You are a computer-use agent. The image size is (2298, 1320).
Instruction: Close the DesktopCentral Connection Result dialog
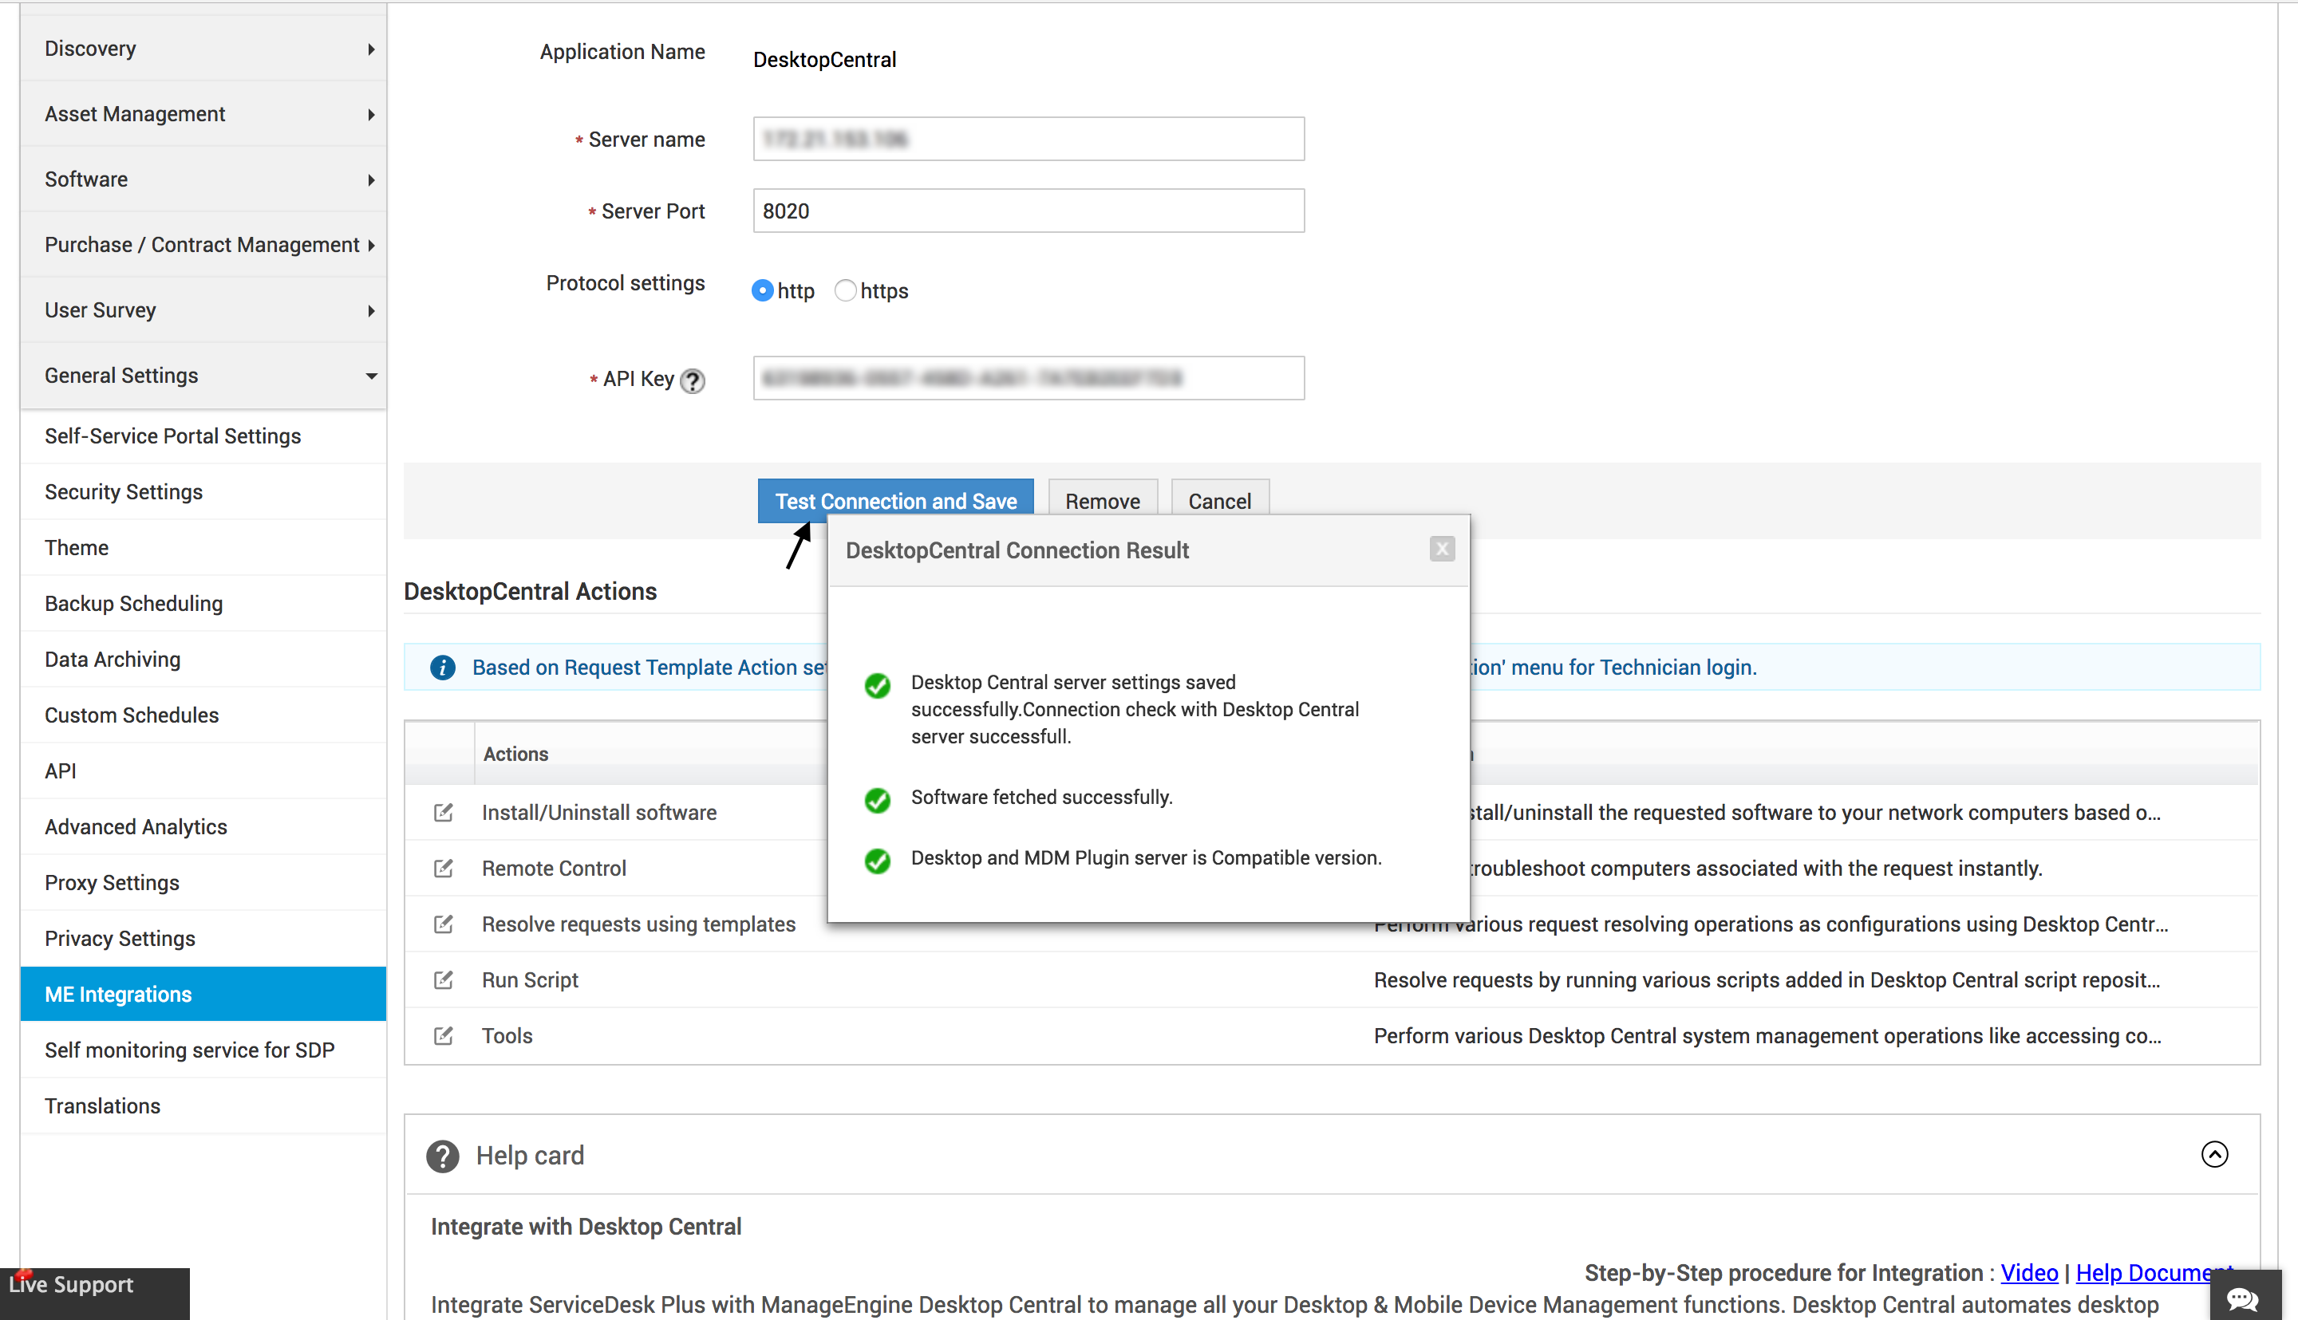click(x=1442, y=550)
